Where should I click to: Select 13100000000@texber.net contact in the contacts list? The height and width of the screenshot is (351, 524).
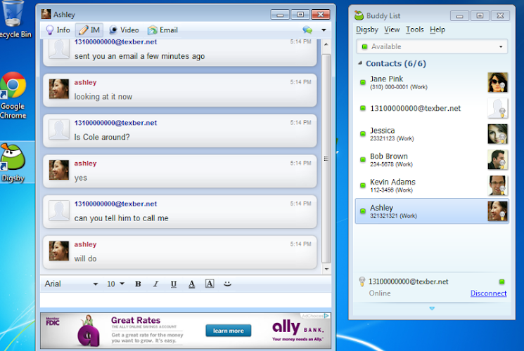pos(431,108)
